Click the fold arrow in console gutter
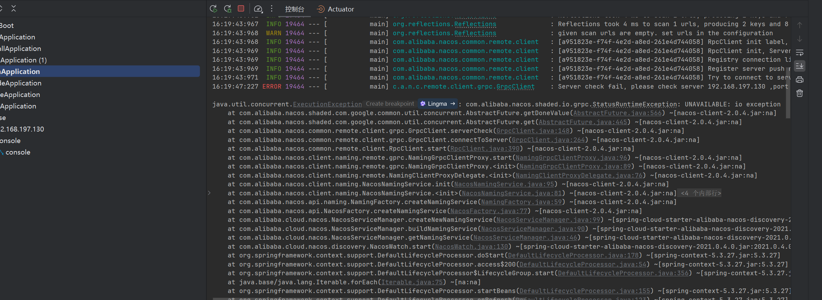Screen dimensions: 822x300 [209, 193]
